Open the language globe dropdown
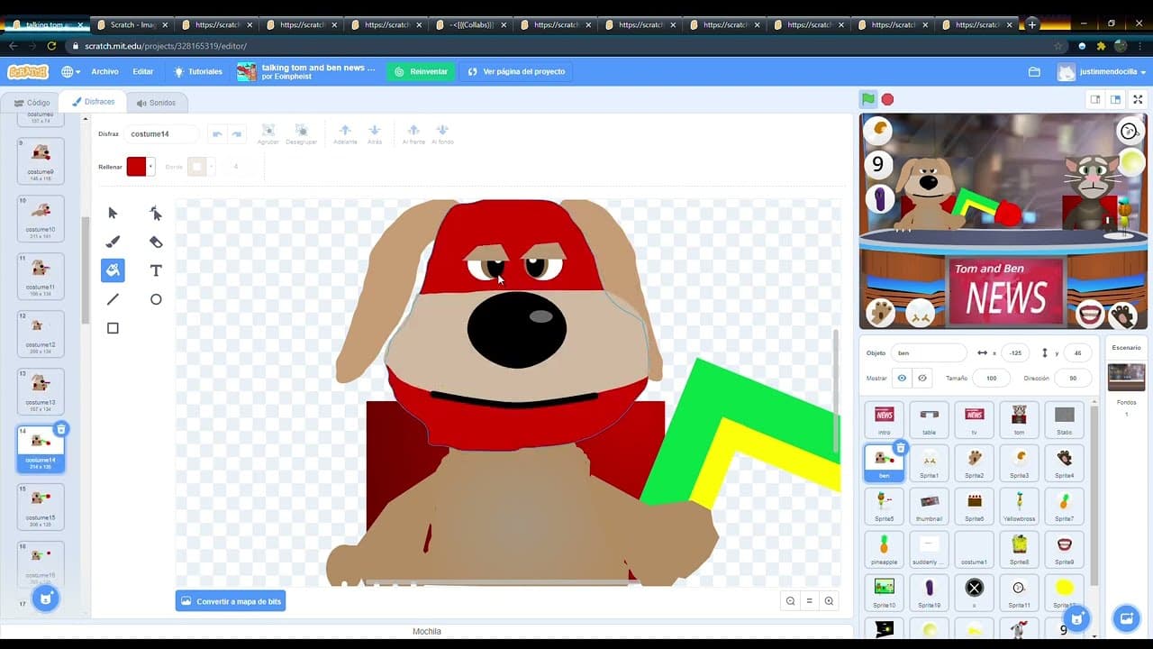1153x649 pixels. tap(70, 71)
